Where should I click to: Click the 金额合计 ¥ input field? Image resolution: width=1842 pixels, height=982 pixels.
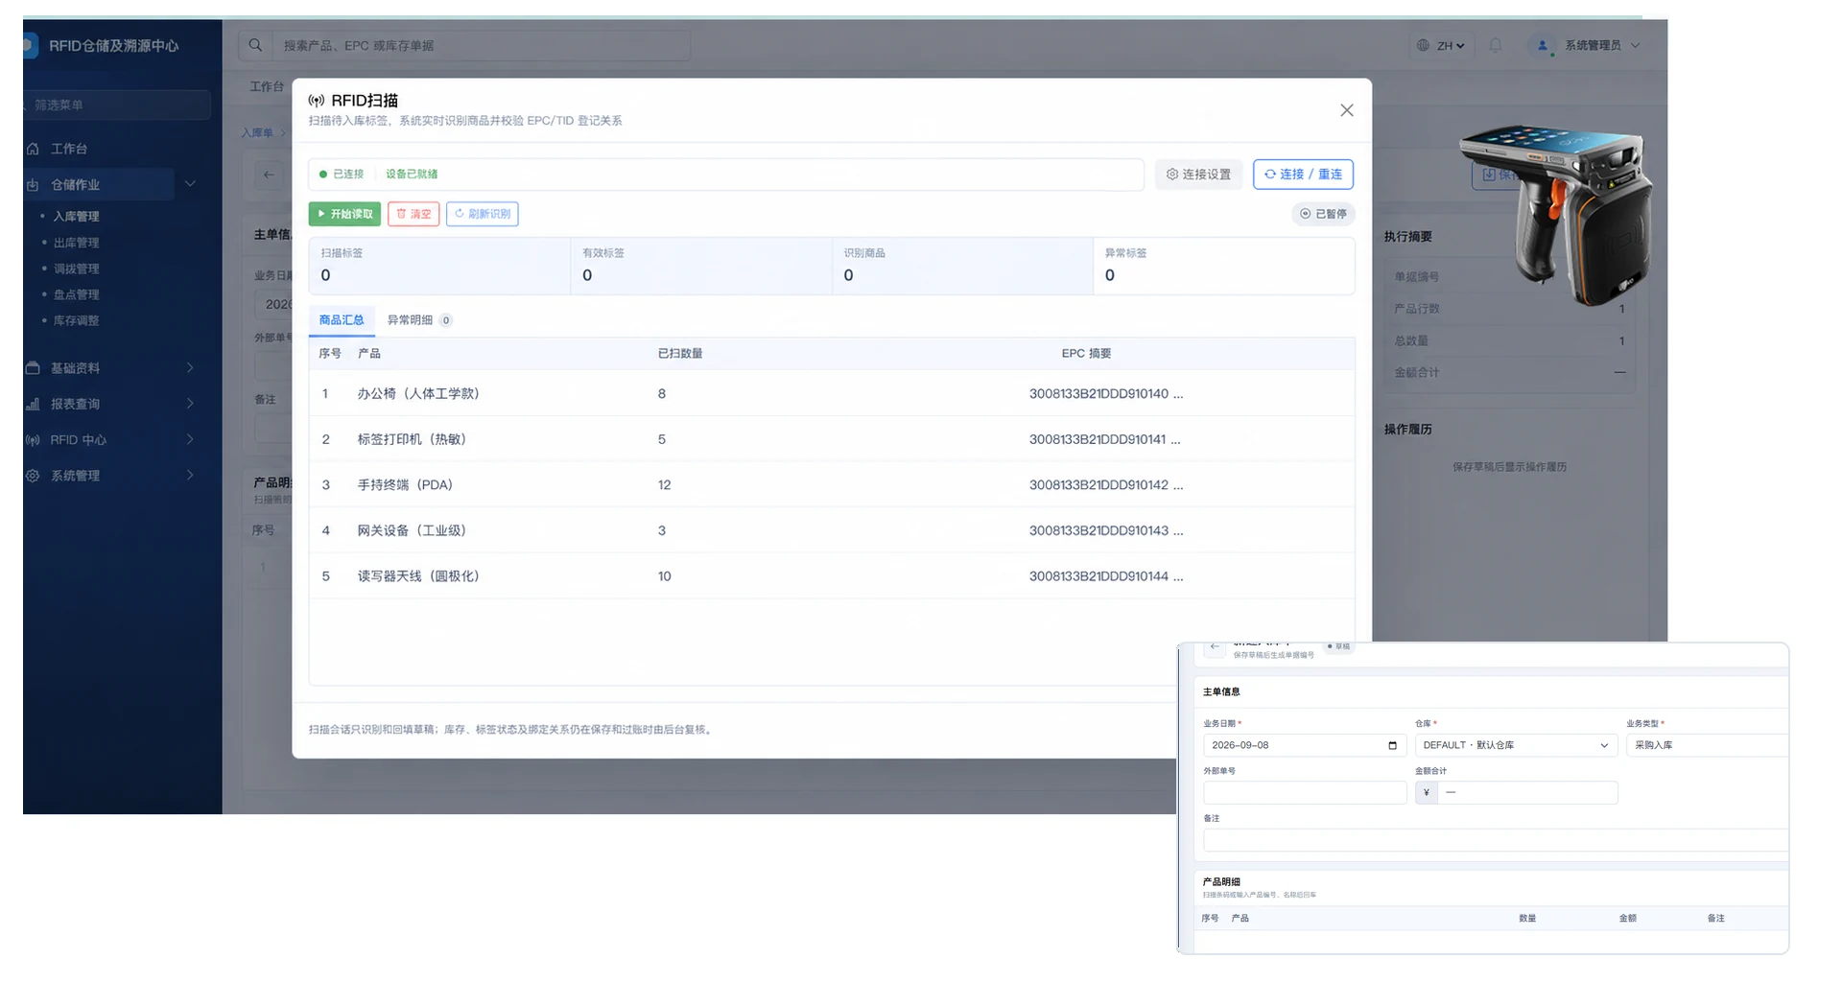[x=1527, y=792]
